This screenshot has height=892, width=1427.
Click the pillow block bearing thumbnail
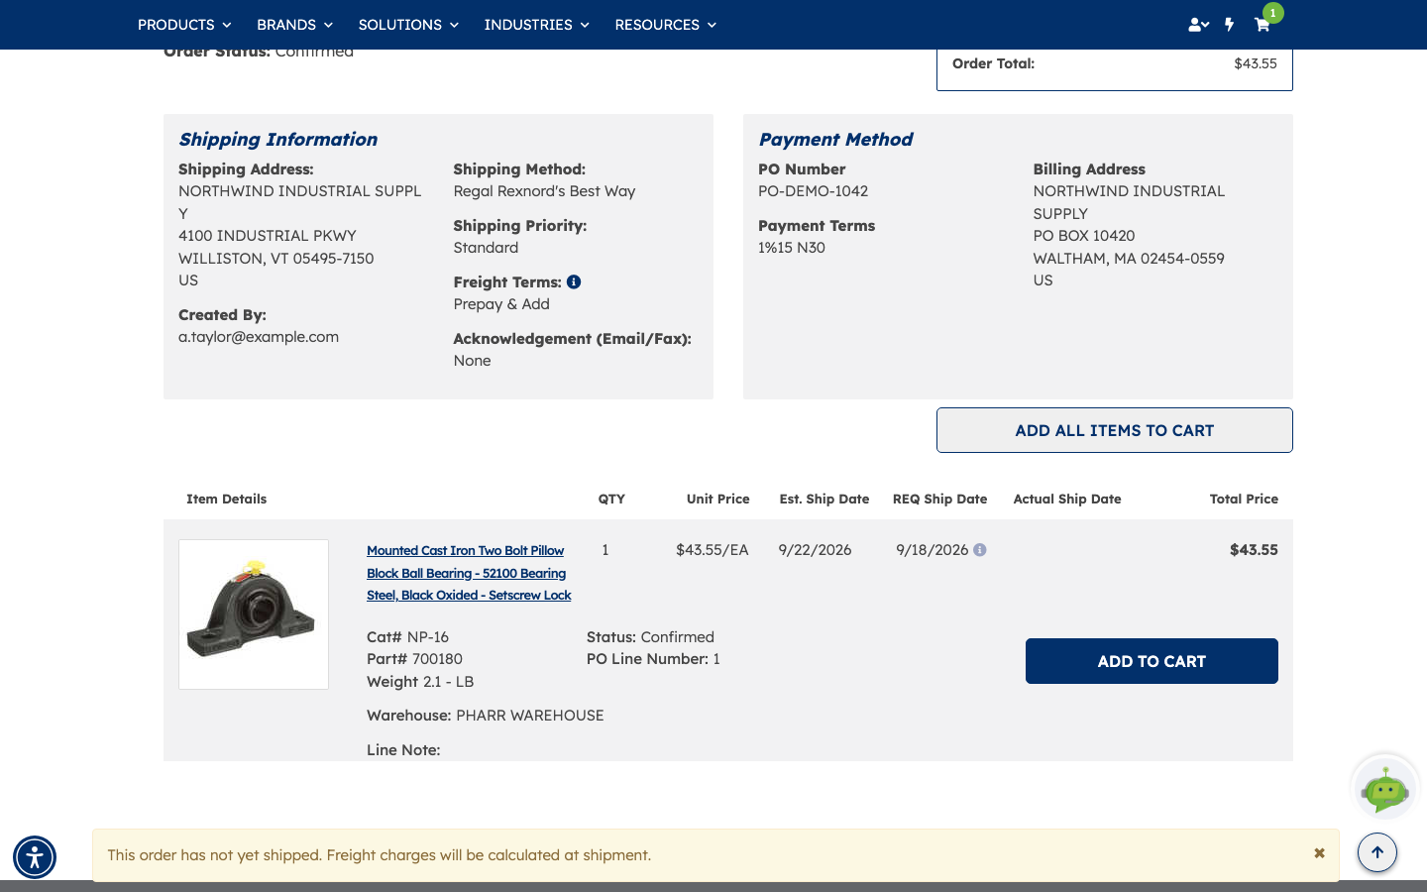[x=254, y=614]
